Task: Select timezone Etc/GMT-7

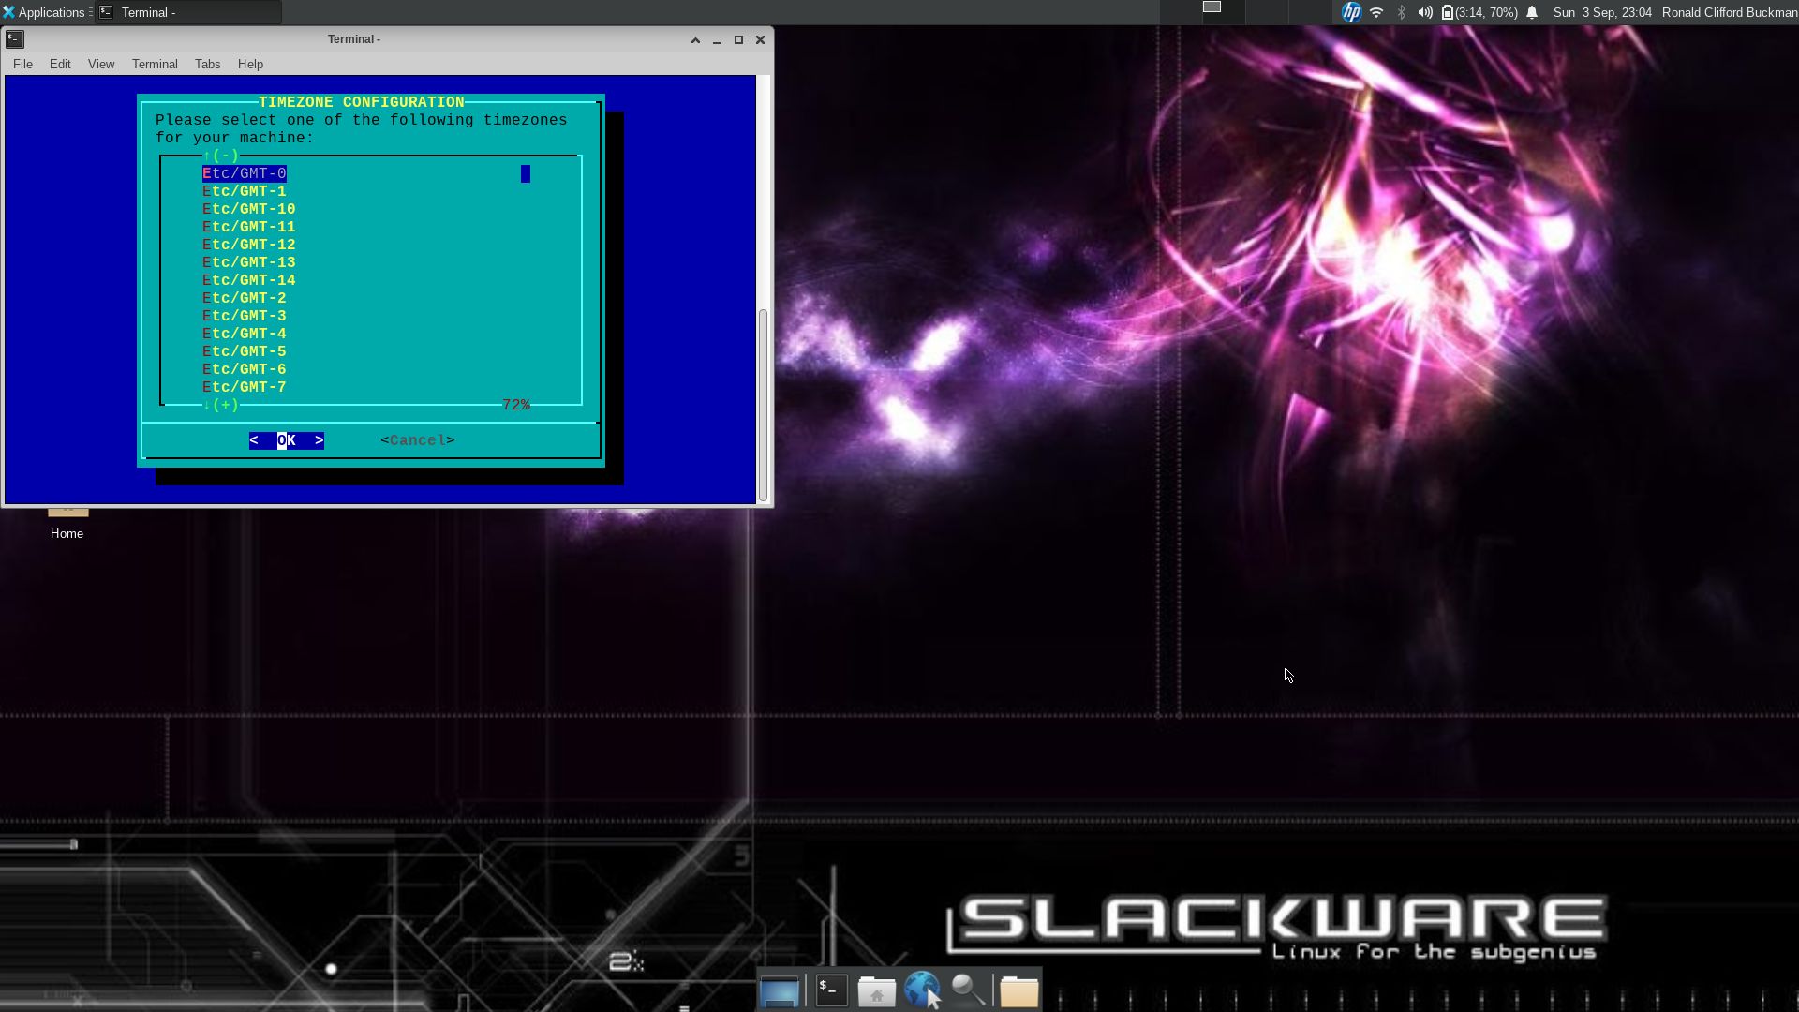Action: click(x=245, y=387)
